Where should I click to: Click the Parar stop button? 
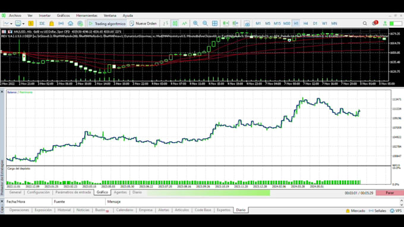tap(390, 193)
